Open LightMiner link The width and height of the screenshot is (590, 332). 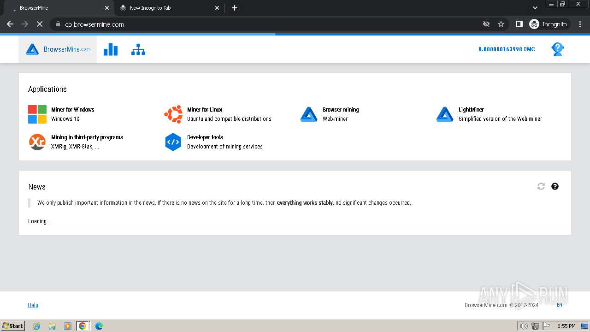(471, 110)
